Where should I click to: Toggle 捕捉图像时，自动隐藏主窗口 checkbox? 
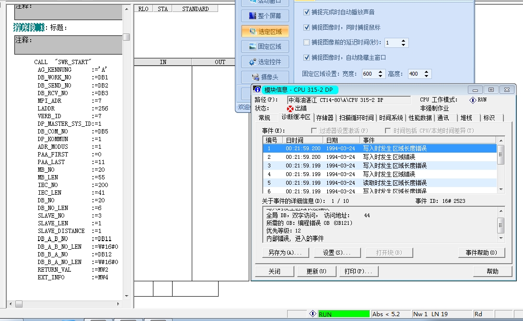coord(306,57)
